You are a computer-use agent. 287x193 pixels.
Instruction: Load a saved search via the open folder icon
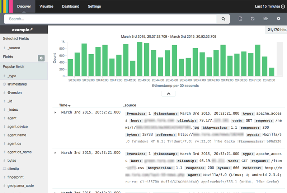click(265, 19)
